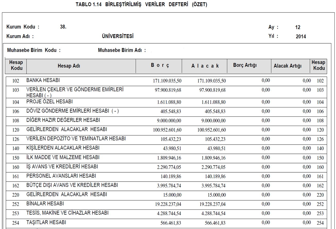This screenshot has width=336, height=229.
Task: Click the "A l a c a k" column header
Action: click(205, 66)
